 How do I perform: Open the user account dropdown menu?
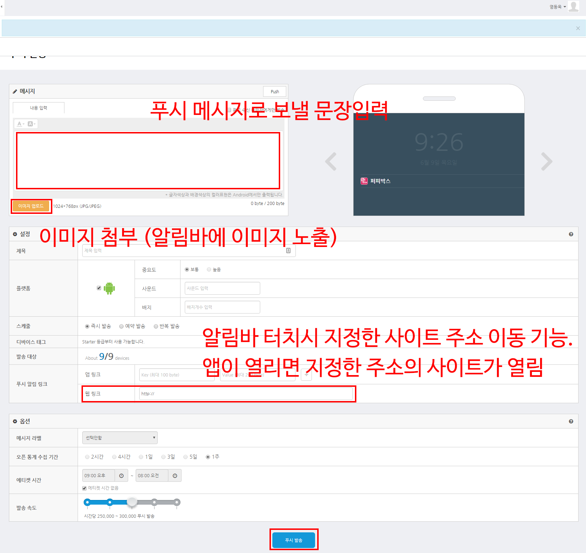(x=558, y=7)
